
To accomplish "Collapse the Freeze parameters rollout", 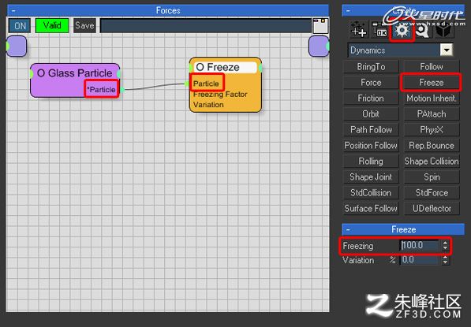I will (x=348, y=229).
